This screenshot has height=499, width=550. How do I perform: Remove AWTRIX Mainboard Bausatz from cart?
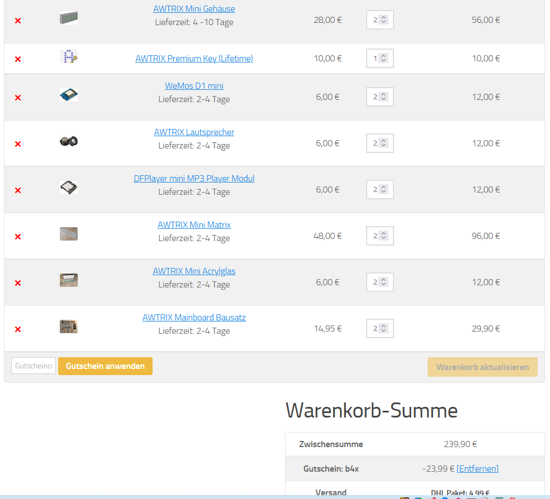click(x=18, y=329)
